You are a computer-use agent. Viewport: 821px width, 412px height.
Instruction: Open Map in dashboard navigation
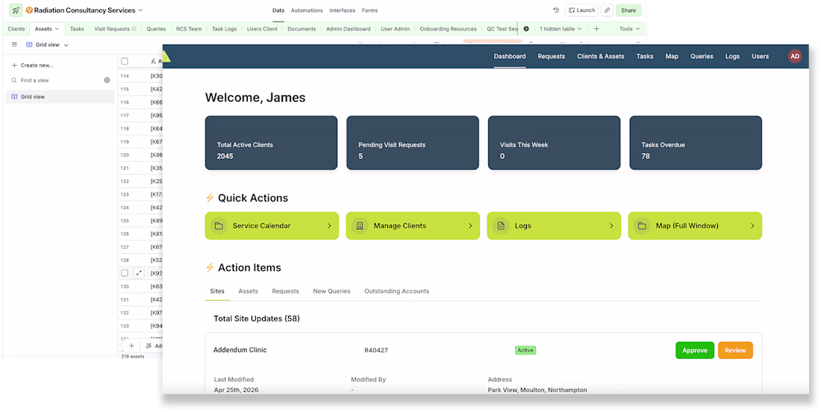672,57
